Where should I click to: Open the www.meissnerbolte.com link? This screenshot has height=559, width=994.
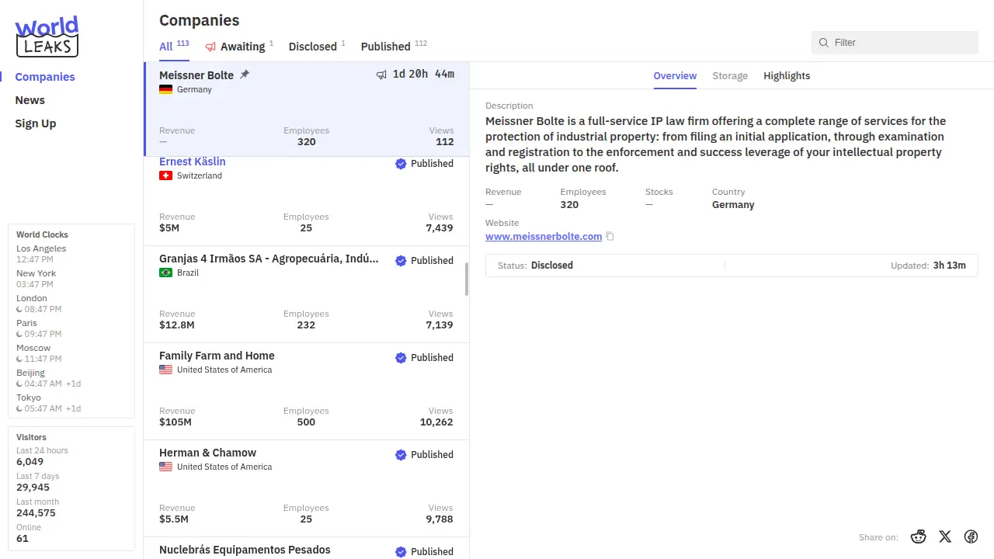click(x=544, y=236)
